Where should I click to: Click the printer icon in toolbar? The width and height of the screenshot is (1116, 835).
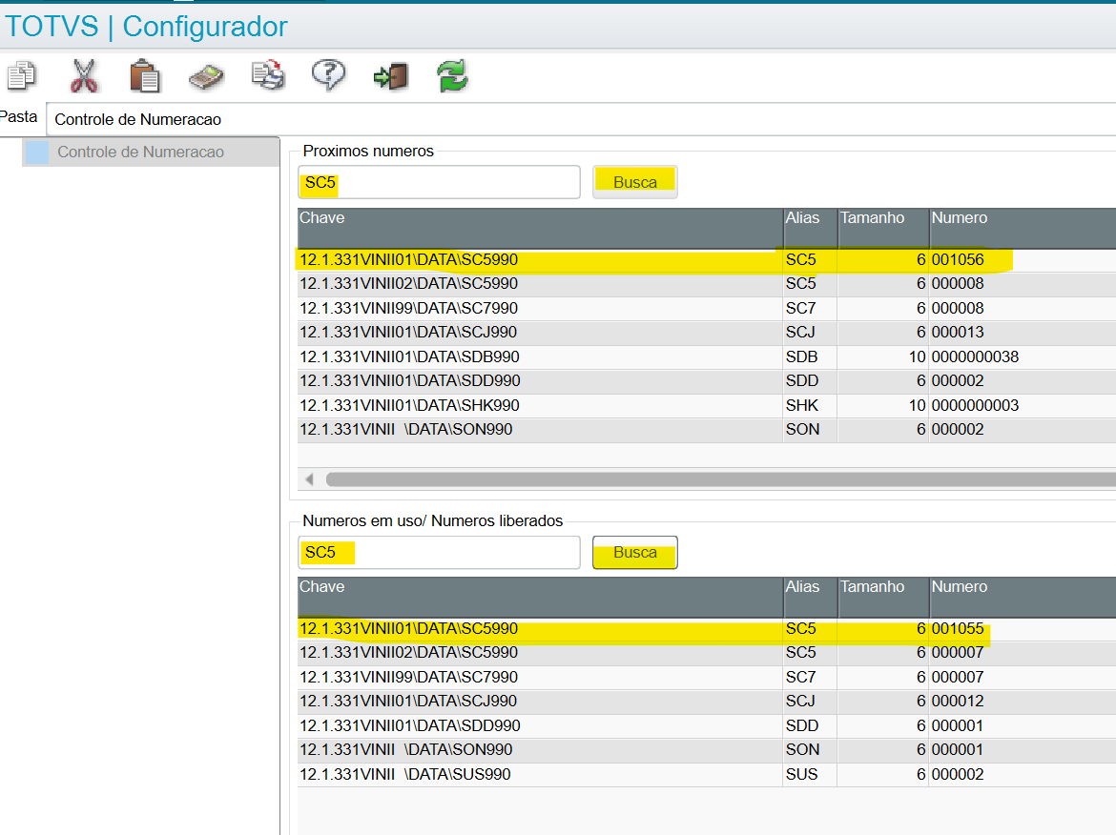point(268,76)
